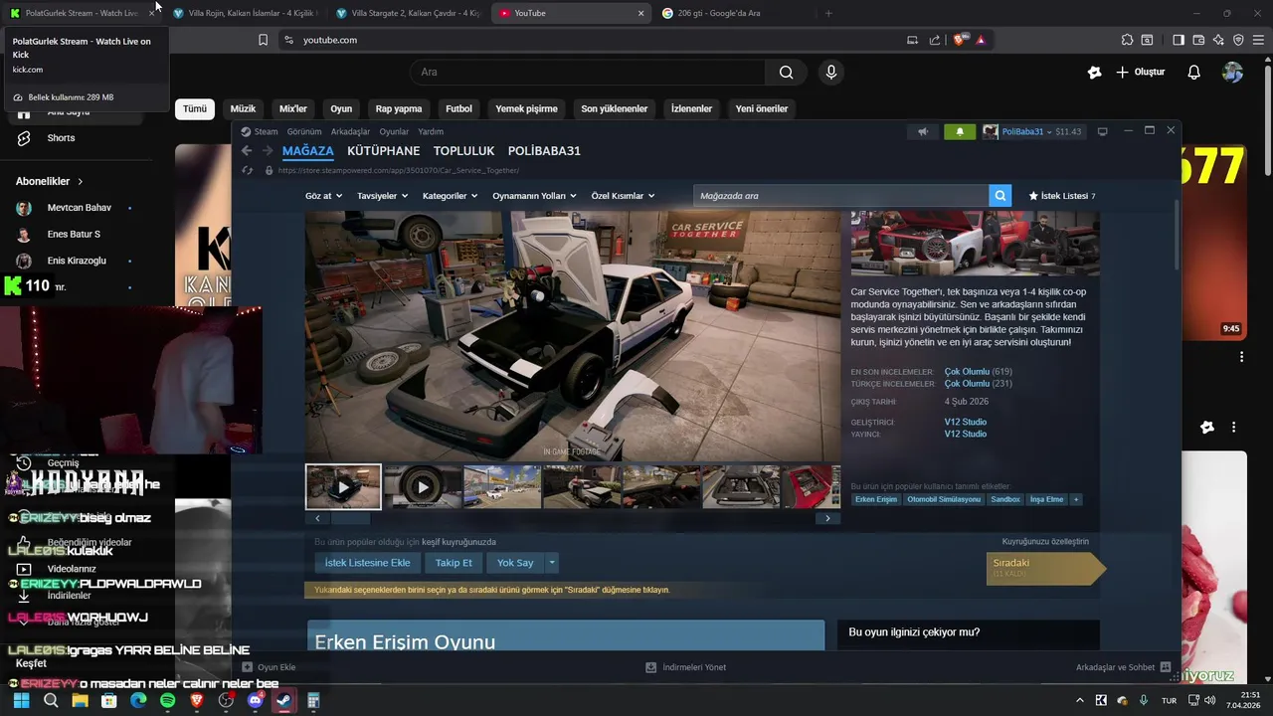This screenshot has width=1273, height=716.
Task: Expand Abonelikler section chevron
Action: click(x=80, y=182)
